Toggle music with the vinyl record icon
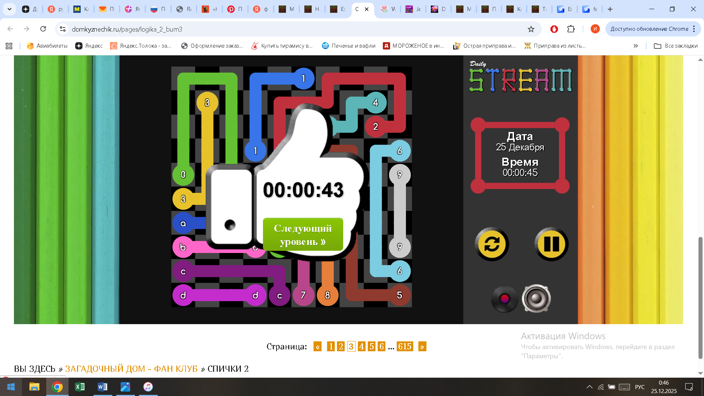 [505, 299]
